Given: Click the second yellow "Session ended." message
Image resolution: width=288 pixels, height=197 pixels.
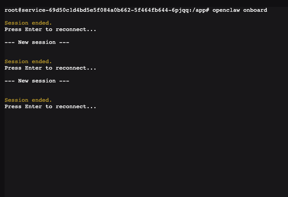Looking at the screenshot, I should [28, 62].
